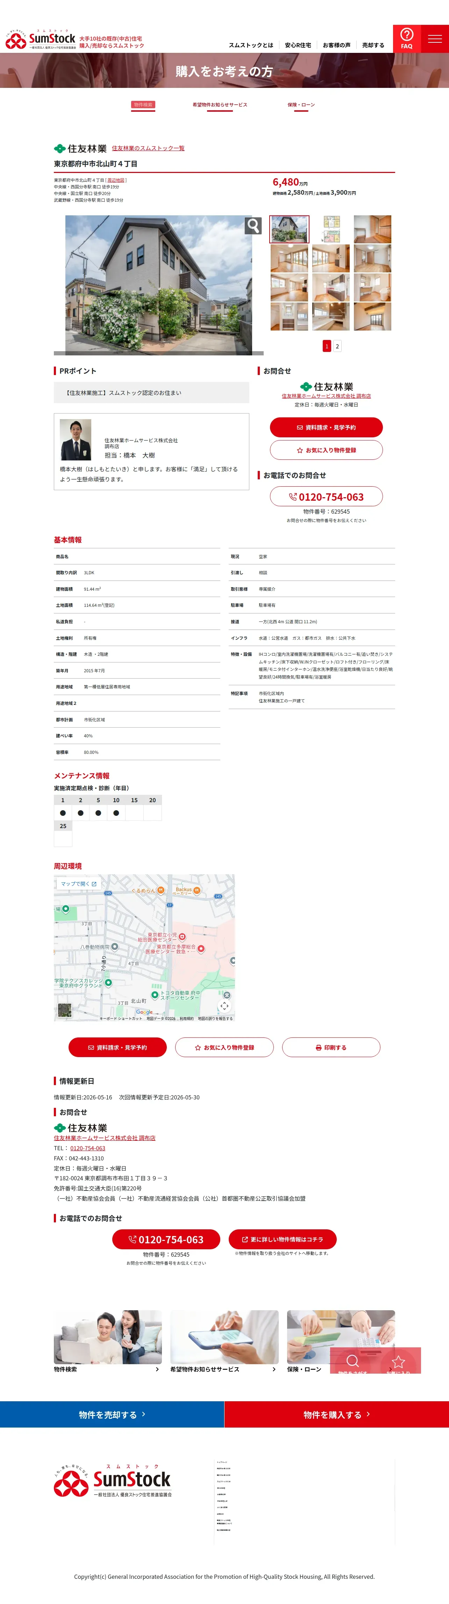Open the 保険・ローン card
Viewport: 449px width, 1604px height.
[341, 1341]
